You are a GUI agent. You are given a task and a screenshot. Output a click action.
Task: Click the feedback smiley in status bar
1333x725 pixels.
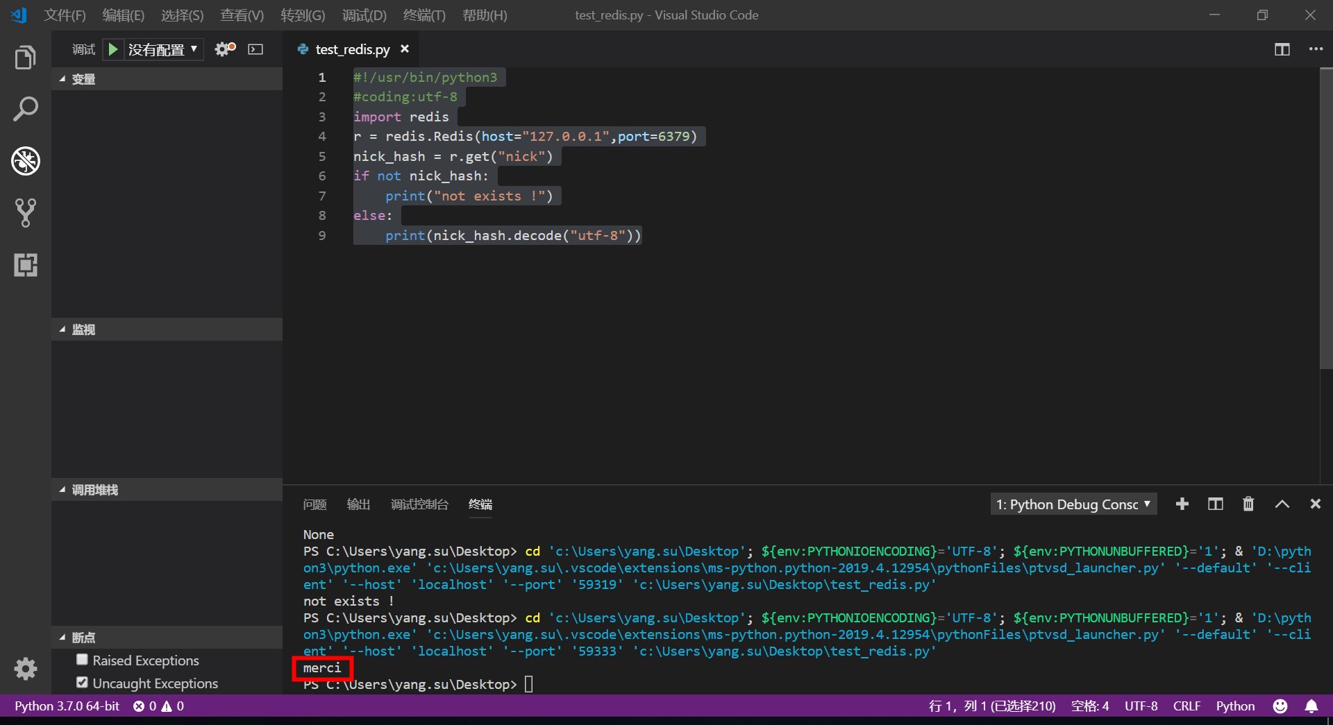[x=1280, y=706]
